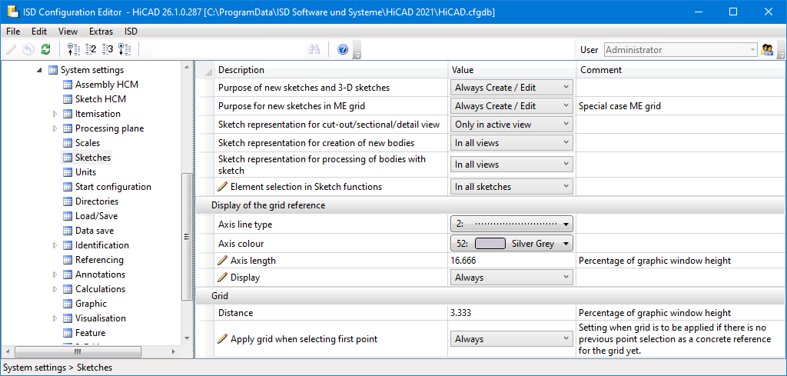Expand the Itemisation tree node
The image size is (787, 376).
(55, 114)
